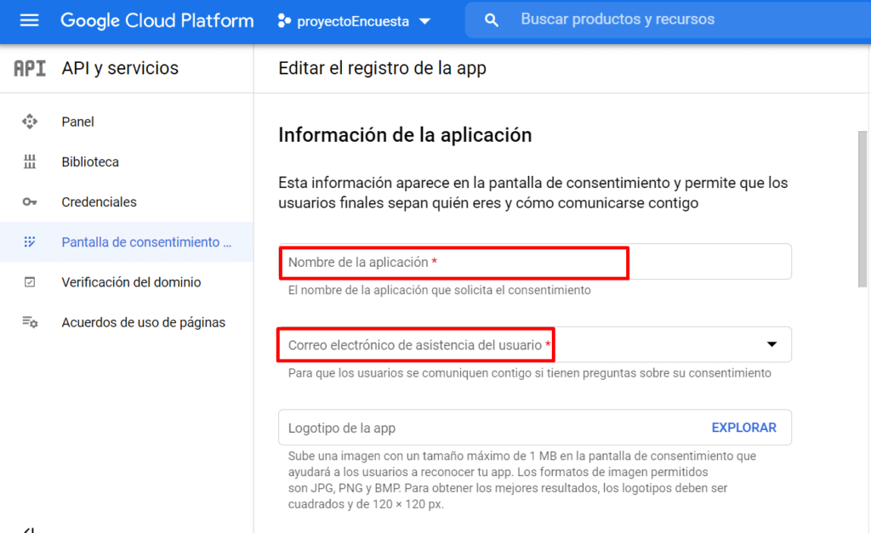Click the Verificación del dominio checkbox icon
Viewport: 871px width, 533px height.
point(30,282)
